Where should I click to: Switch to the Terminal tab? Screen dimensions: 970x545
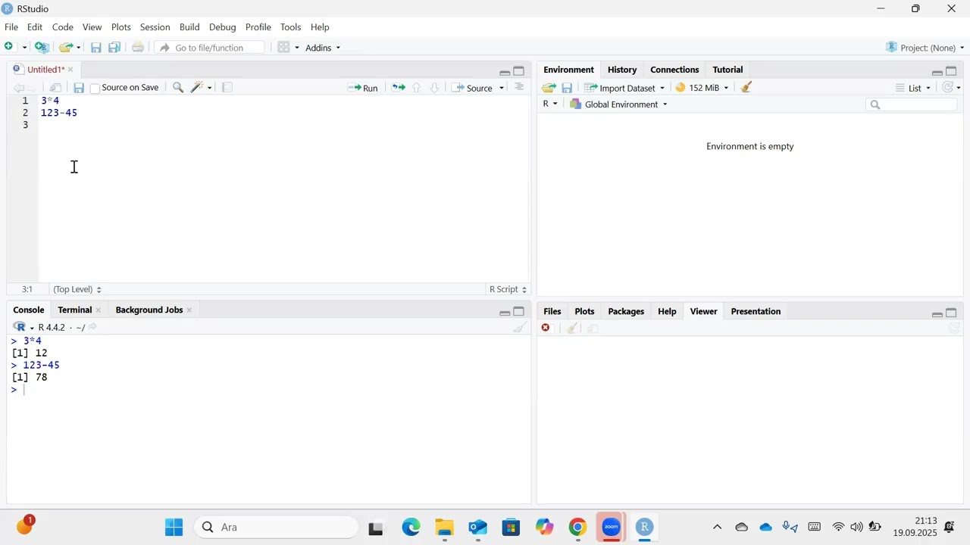[74, 310]
